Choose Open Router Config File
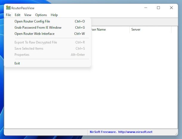The image size is (182, 139). tap(48, 22)
